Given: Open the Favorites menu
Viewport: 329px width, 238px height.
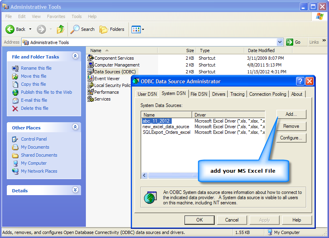Looking at the screenshot, I should (x=56, y=16).
